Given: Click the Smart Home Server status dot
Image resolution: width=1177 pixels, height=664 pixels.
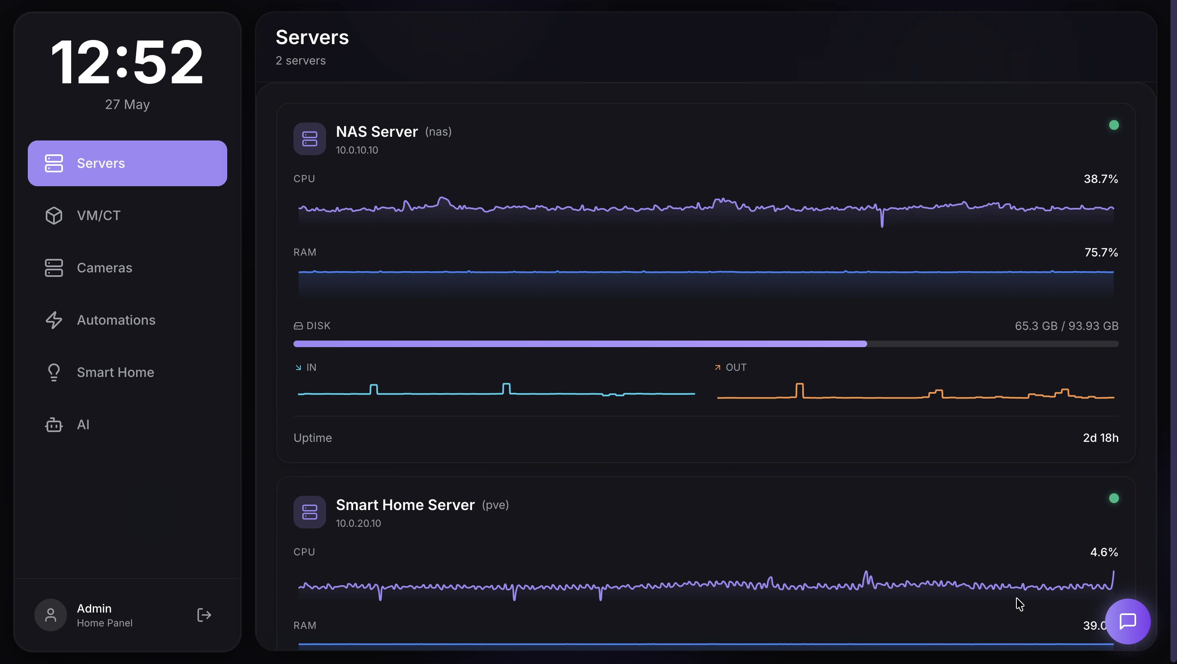Looking at the screenshot, I should point(1114,498).
